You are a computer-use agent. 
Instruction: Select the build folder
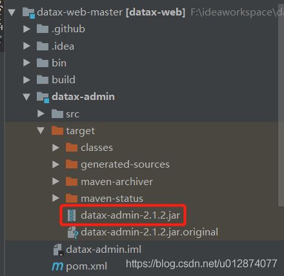[56, 80]
